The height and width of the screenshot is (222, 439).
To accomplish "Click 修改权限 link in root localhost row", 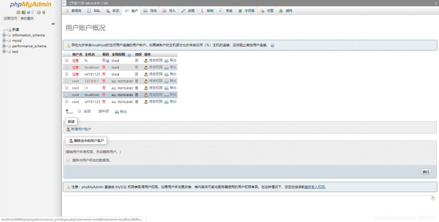I will (x=156, y=95).
